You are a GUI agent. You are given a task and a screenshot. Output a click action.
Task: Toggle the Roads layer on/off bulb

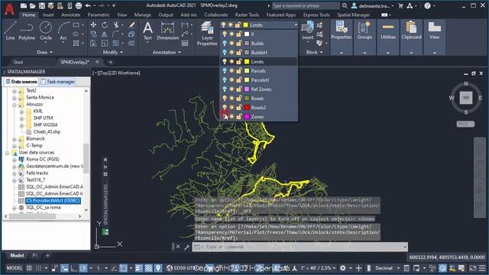225,99
